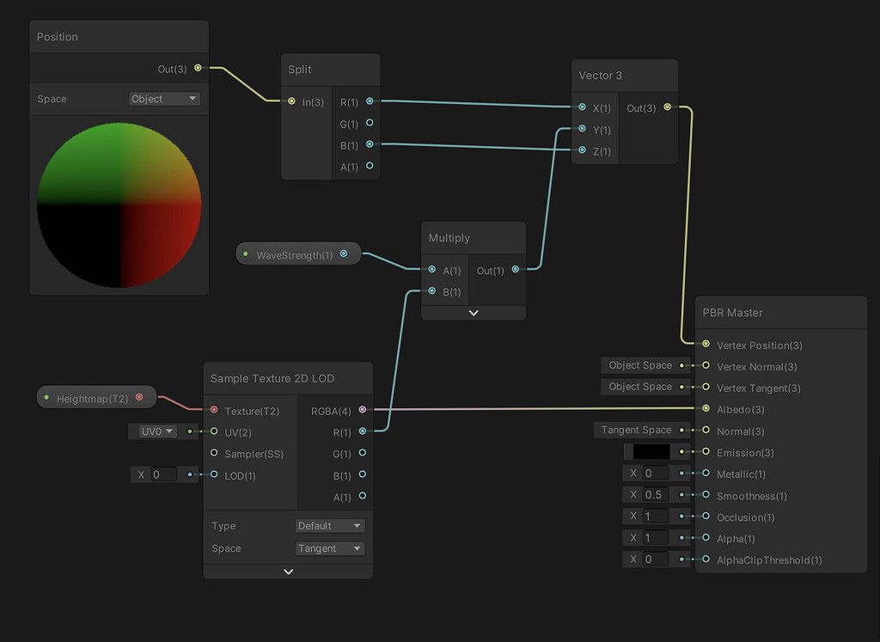This screenshot has height=642, width=880.
Task: Click the A(1) input port on Multiply node
Action: 431,271
